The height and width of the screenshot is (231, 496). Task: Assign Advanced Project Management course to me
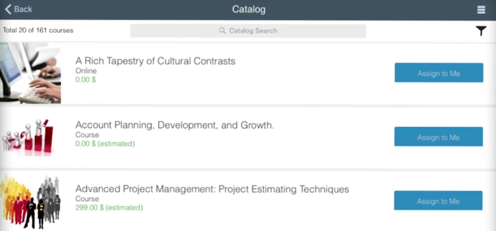[x=438, y=201]
